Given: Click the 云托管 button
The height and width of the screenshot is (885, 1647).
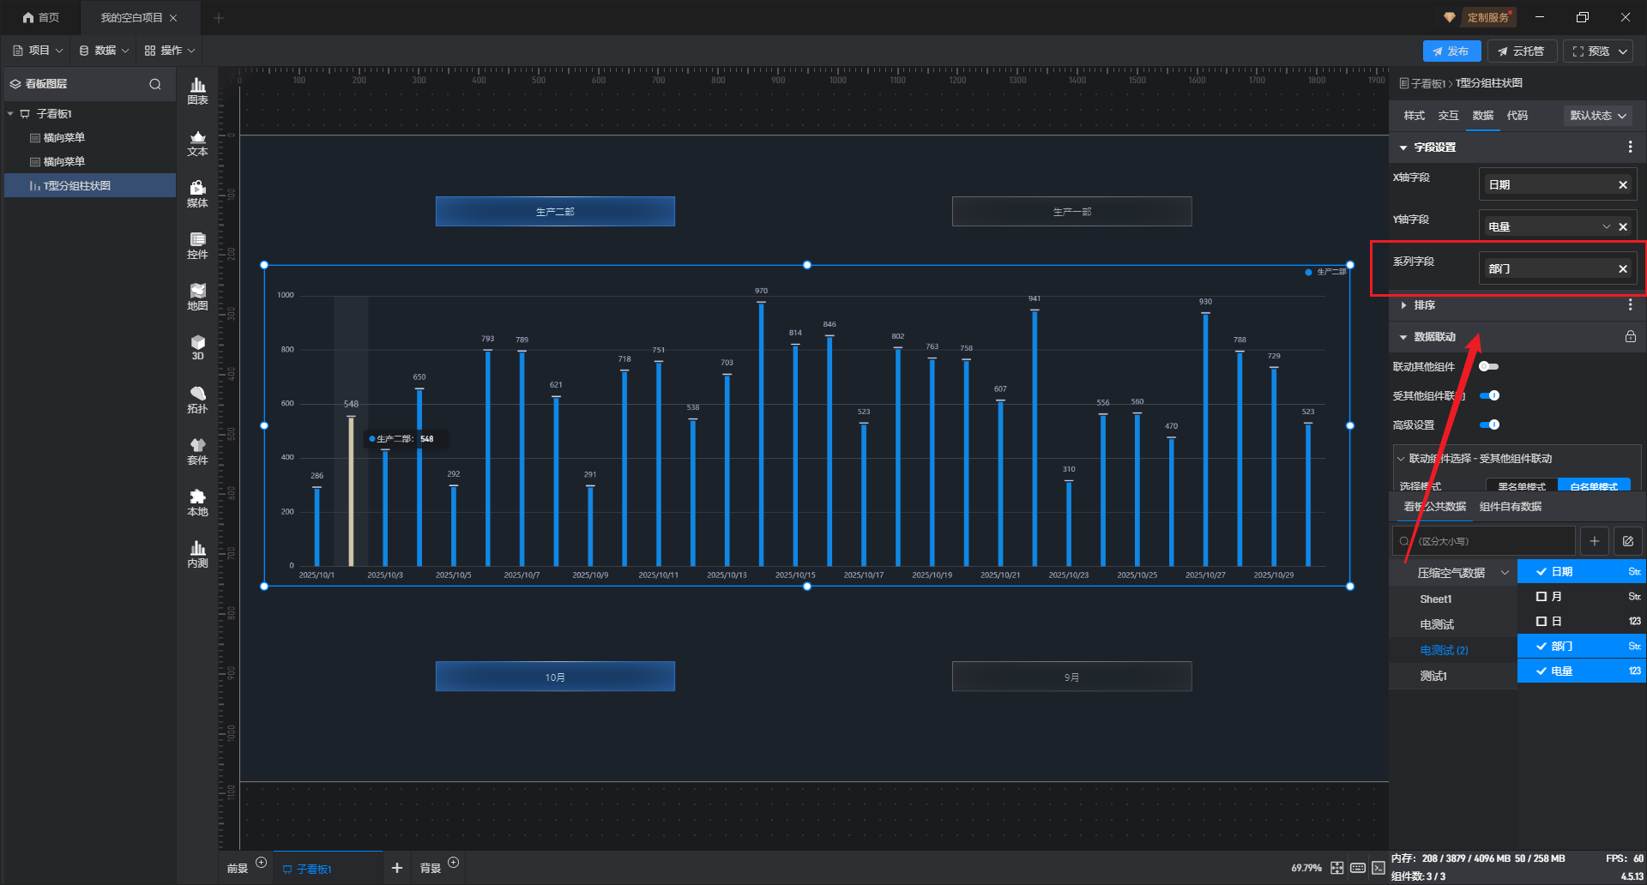Looking at the screenshot, I should (1520, 51).
